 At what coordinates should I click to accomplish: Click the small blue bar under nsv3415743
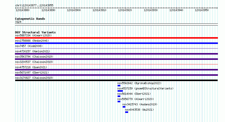pyautogui.click(x=124, y=107)
